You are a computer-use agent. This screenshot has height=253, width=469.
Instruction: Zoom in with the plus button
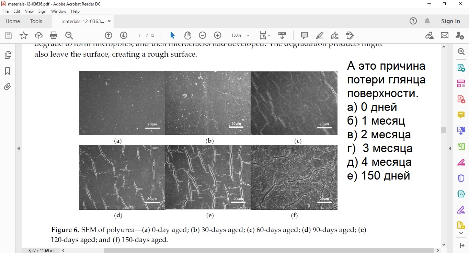click(218, 35)
